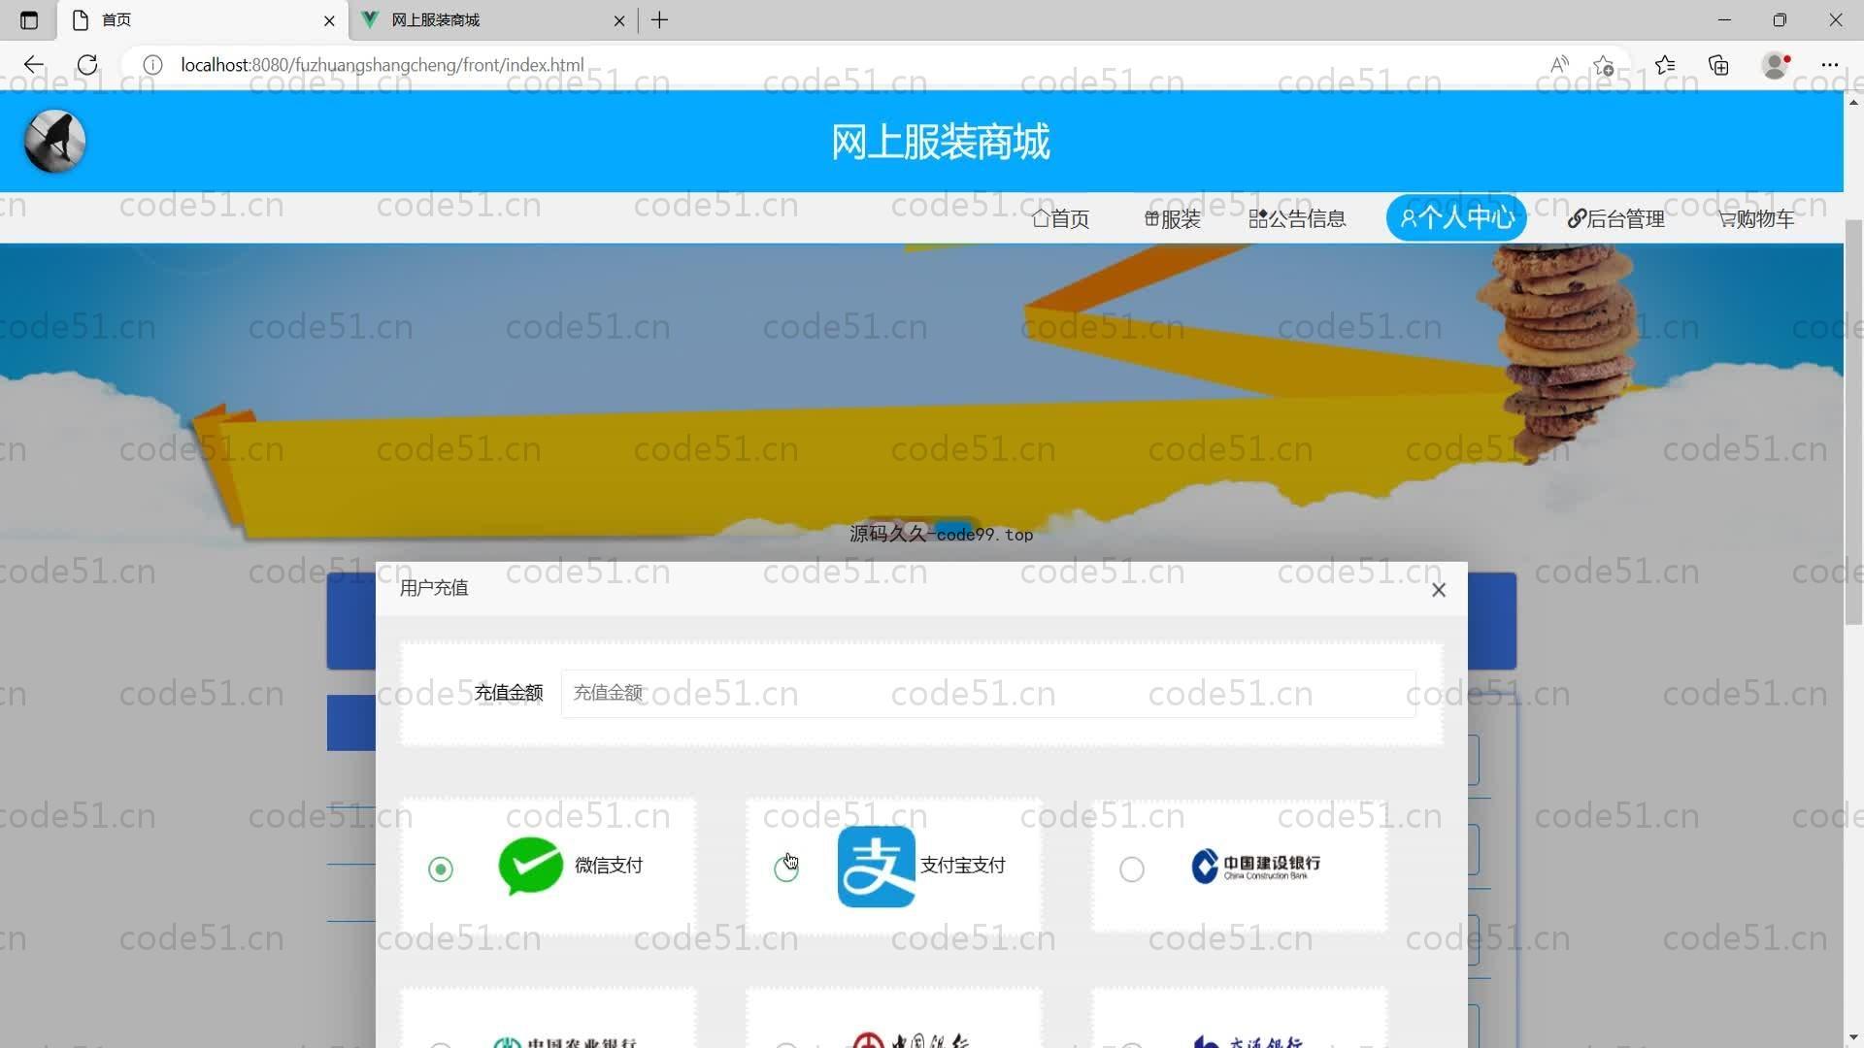The height and width of the screenshot is (1048, 1864).
Task: Reload the page with refresh icon
Action: click(87, 65)
